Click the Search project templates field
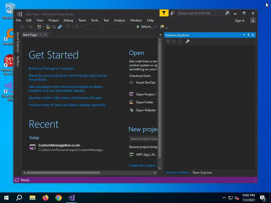 pyautogui.click(x=143, y=139)
